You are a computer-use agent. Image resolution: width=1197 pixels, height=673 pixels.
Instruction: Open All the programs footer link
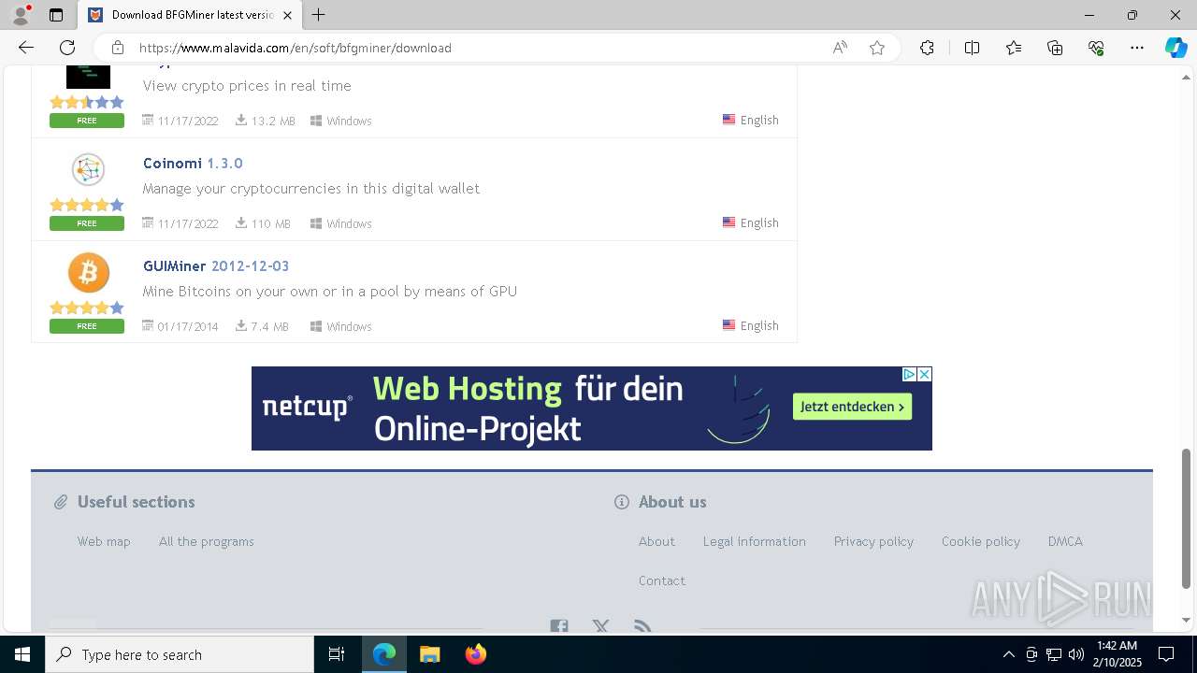[207, 541]
